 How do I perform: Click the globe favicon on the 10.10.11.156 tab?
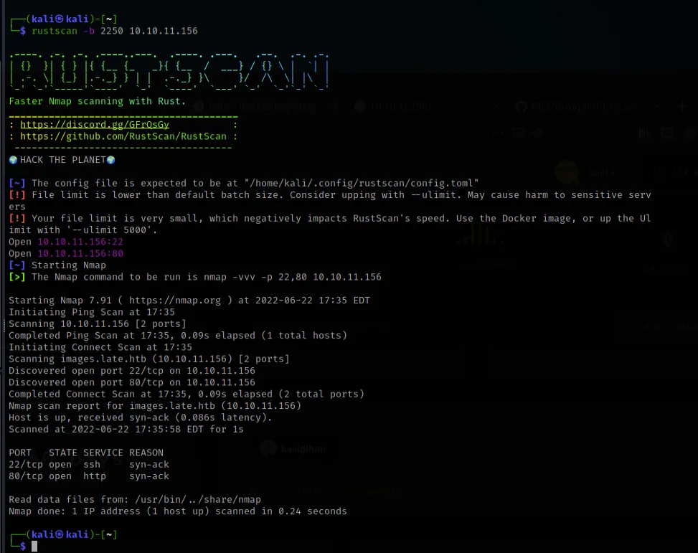point(359,105)
